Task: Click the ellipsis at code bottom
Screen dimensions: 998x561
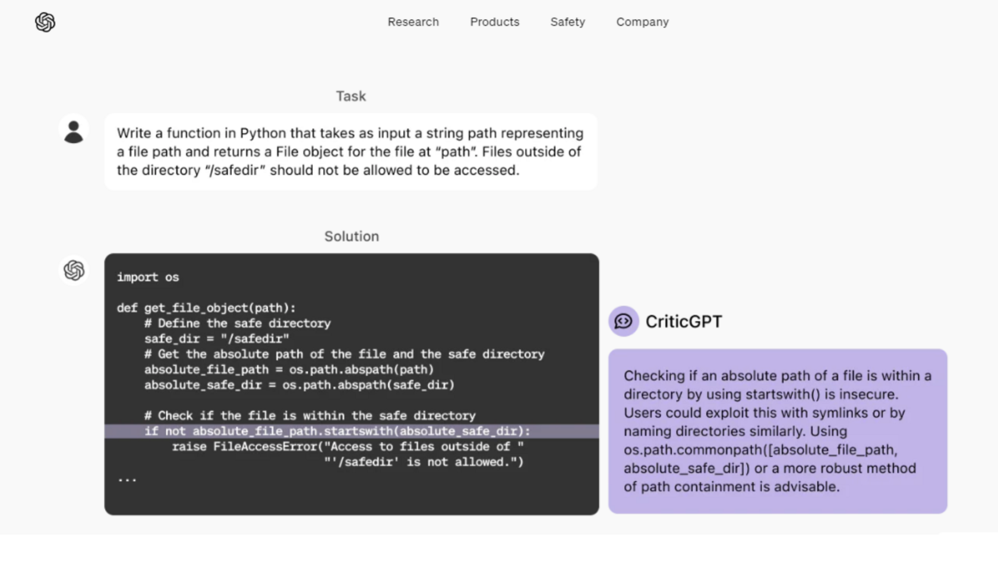Action: coord(127,479)
